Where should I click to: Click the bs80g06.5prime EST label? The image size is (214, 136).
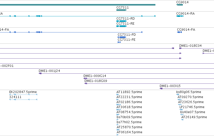tap(189, 92)
